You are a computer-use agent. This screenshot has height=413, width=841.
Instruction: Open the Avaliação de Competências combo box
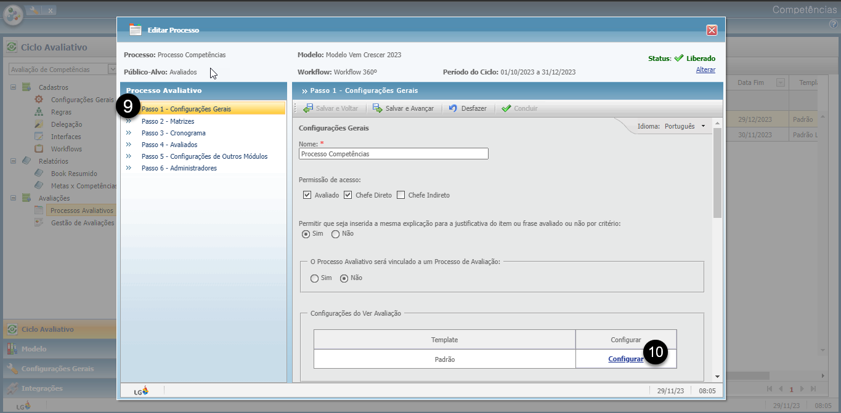[63, 70]
